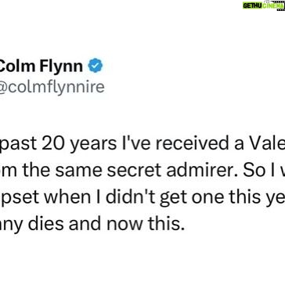Viewport: 285px width, 285px height.
Task: Click the word 'Flynn' in the author name
Action: coord(60,67)
